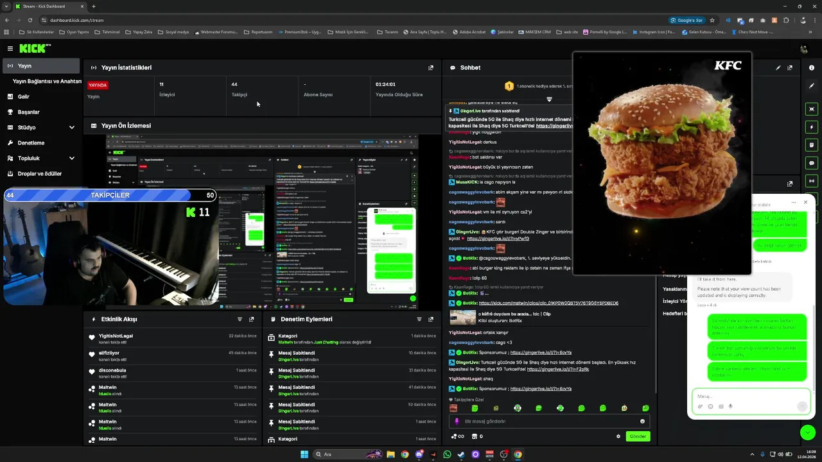
Task: Expand the Stüdyo sidebar chevron
Action: click(71, 128)
